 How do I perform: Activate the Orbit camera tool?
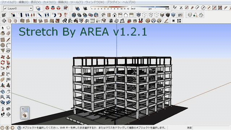[x=3, y=91]
